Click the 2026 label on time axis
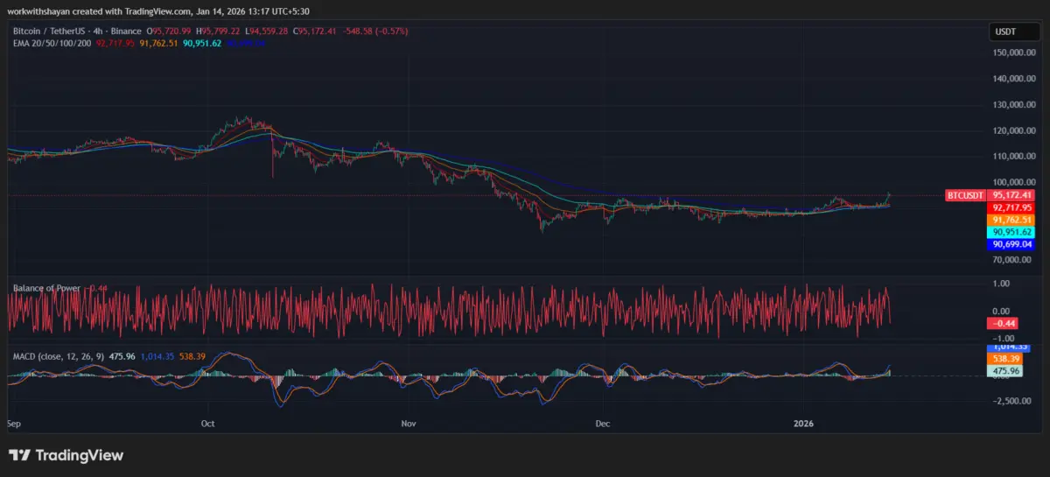This screenshot has height=477, width=1050. click(x=803, y=424)
